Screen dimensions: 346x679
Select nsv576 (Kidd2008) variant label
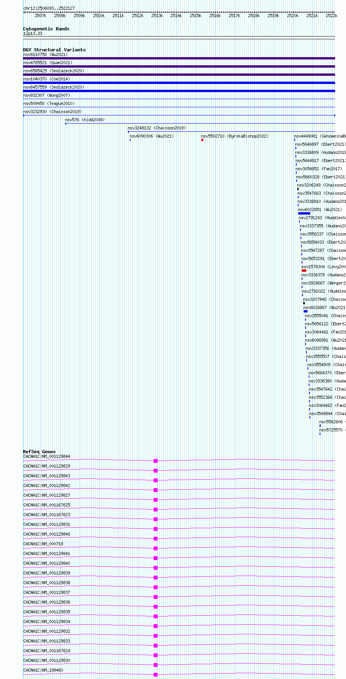(85, 120)
